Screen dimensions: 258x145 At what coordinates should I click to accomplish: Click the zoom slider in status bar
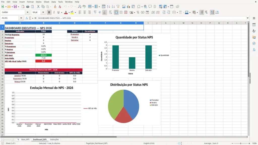pyautogui.click(x=241, y=143)
